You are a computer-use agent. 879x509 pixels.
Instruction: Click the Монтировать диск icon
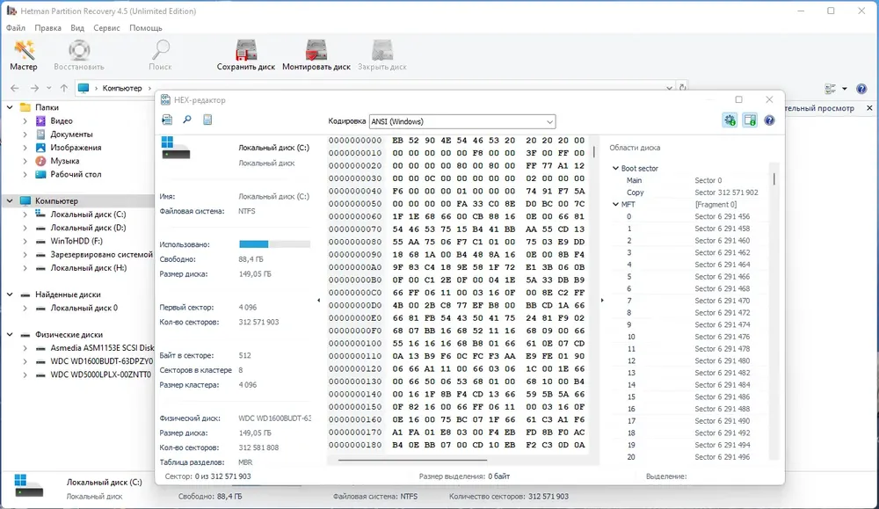[316, 55]
